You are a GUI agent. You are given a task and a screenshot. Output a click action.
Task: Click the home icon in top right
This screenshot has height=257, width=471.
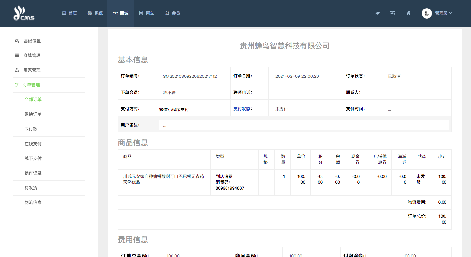pyautogui.click(x=408, y=13)
